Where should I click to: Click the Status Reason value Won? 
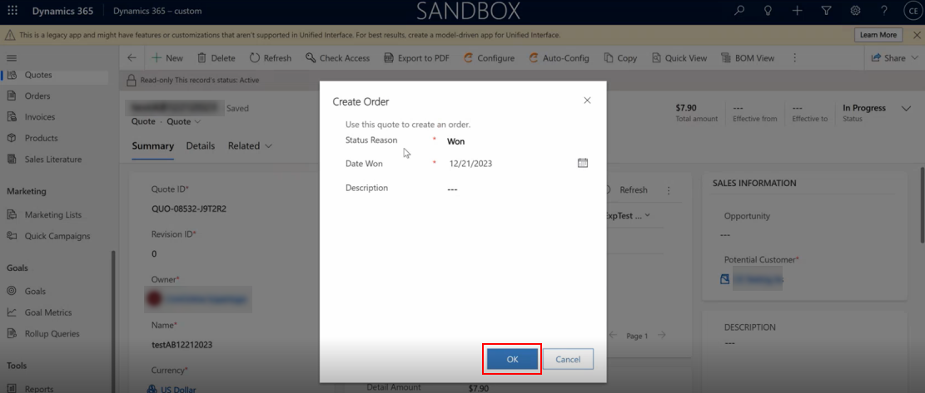click(x=456, y=142)
